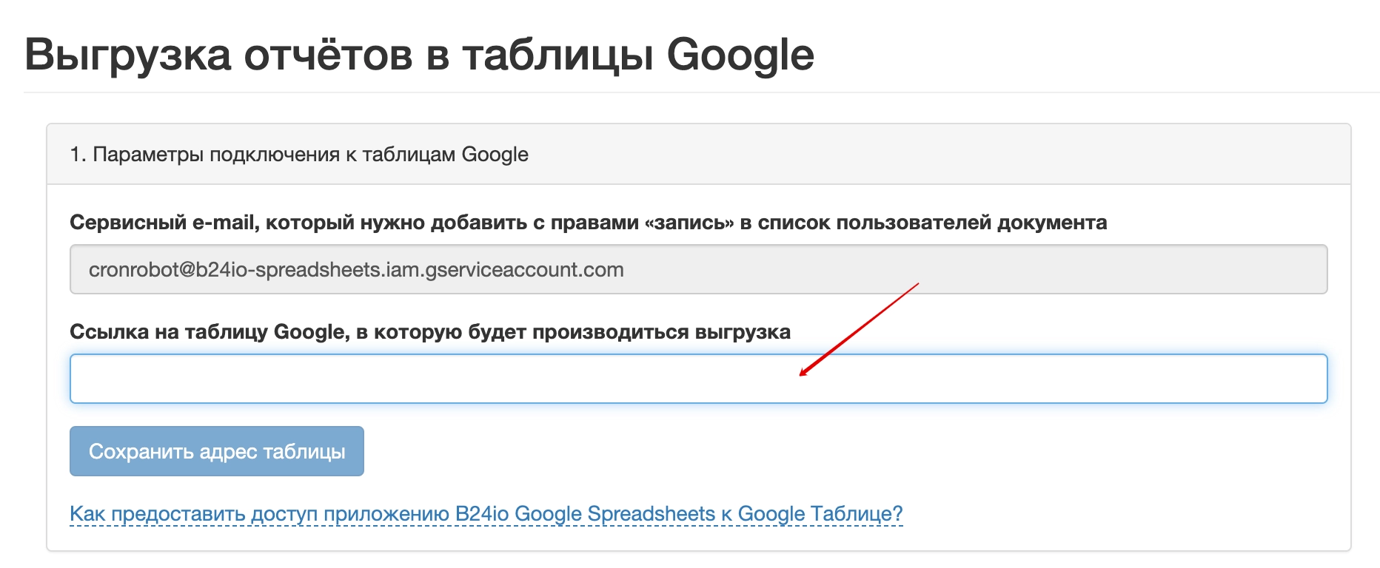Save the spreadsheet address via the button
The image size is (1380, 568).
click(216, 451)
